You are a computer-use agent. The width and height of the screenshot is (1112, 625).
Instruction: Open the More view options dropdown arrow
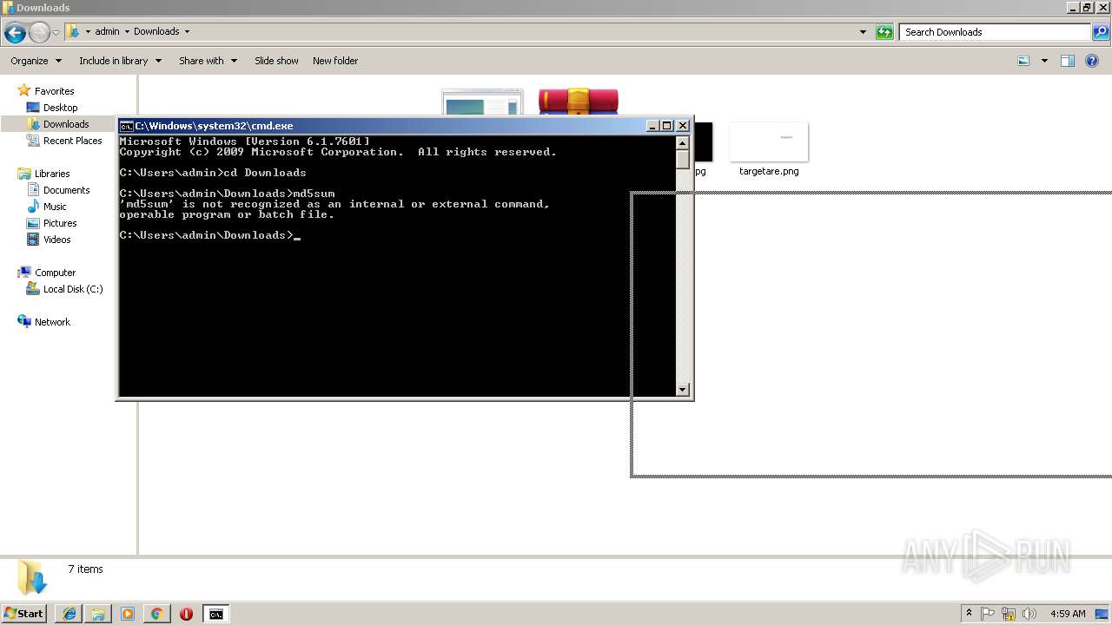coord(1044,61)
